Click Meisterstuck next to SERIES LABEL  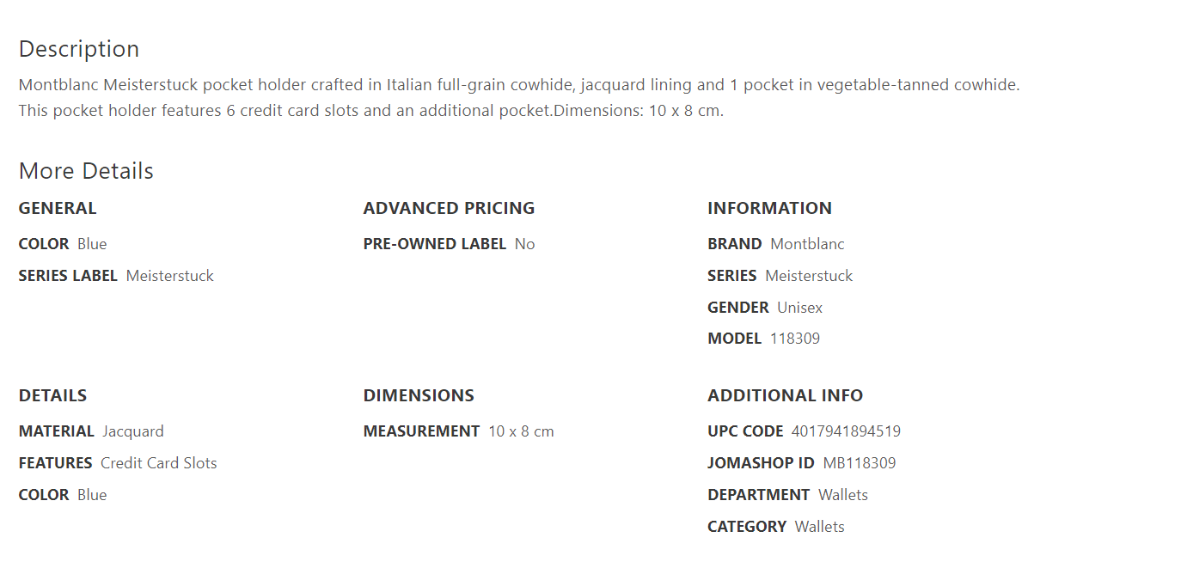coord(169,276)
